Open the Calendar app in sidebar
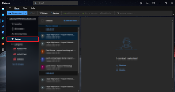 [x=3, y=15]
